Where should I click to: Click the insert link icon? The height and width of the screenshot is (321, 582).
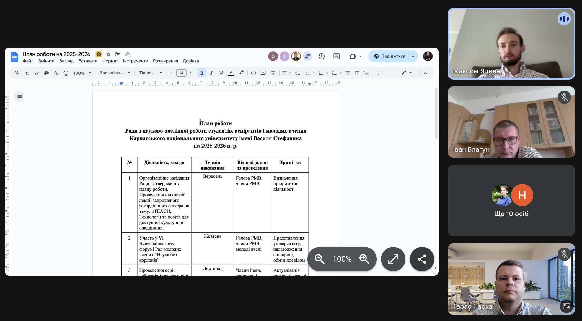coord(253,73)
